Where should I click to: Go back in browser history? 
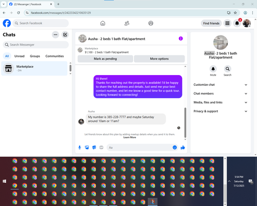[x=4, y=13]
